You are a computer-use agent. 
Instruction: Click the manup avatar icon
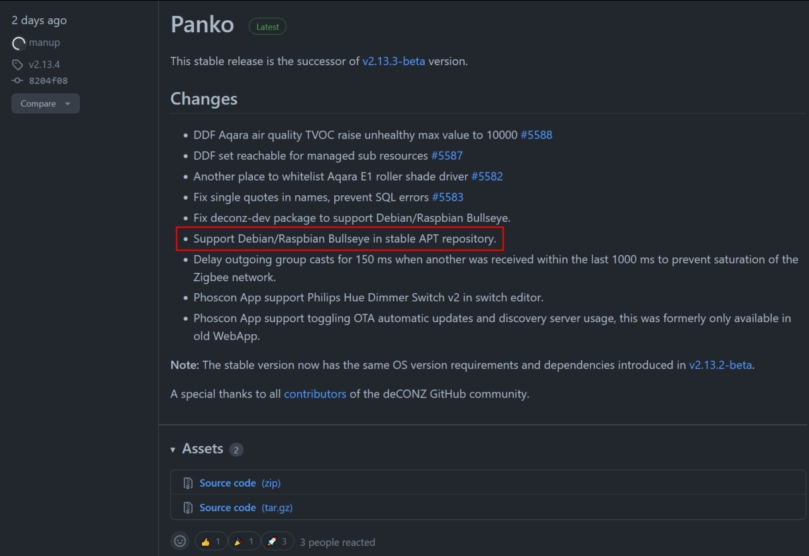click(x=19, y=43)
